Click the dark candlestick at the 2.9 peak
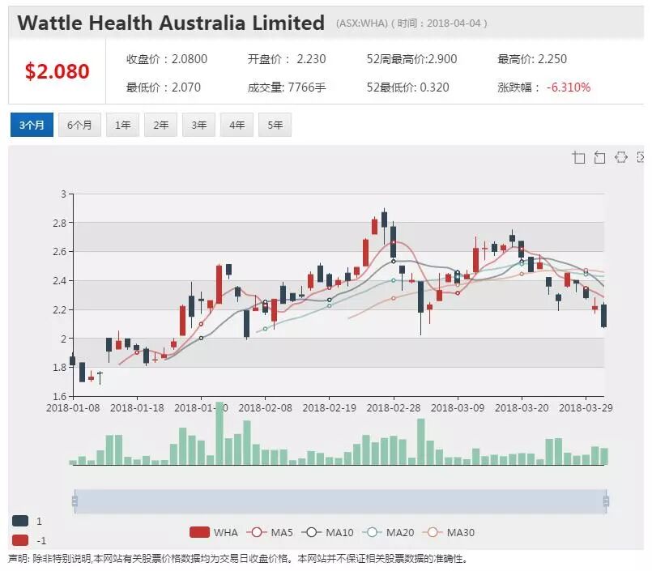652x571 pixels. point(384,219)
